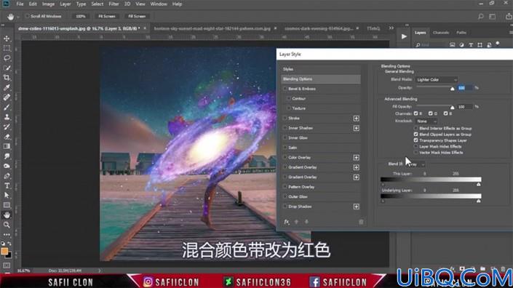Click the Opacity slider handle
Viewport: 513px width, 288px height.
[453, 89]
